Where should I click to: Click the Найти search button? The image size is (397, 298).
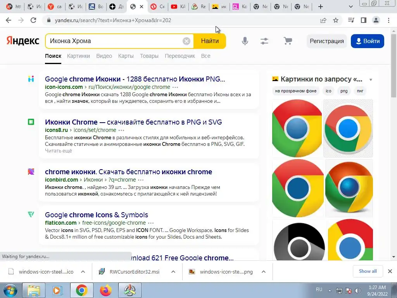tap(210, 41)
